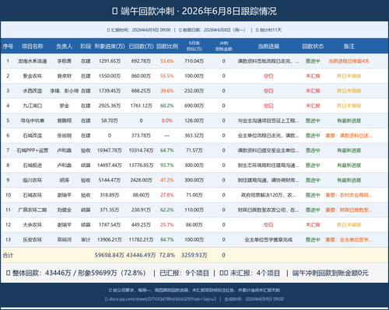The width and height of the screenshot is (389, 310).
Task: Click the 负责人 column header
Action: point(65,47)
